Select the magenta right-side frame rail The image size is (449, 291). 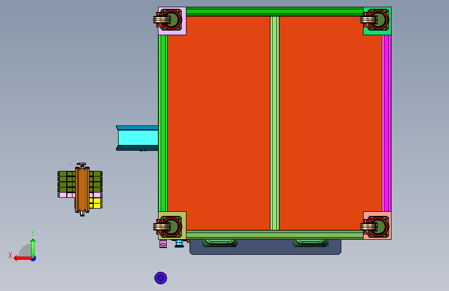tap(386, 123)
